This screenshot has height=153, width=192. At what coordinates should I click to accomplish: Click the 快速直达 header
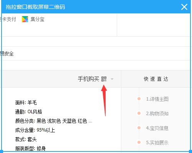[156, 79]
